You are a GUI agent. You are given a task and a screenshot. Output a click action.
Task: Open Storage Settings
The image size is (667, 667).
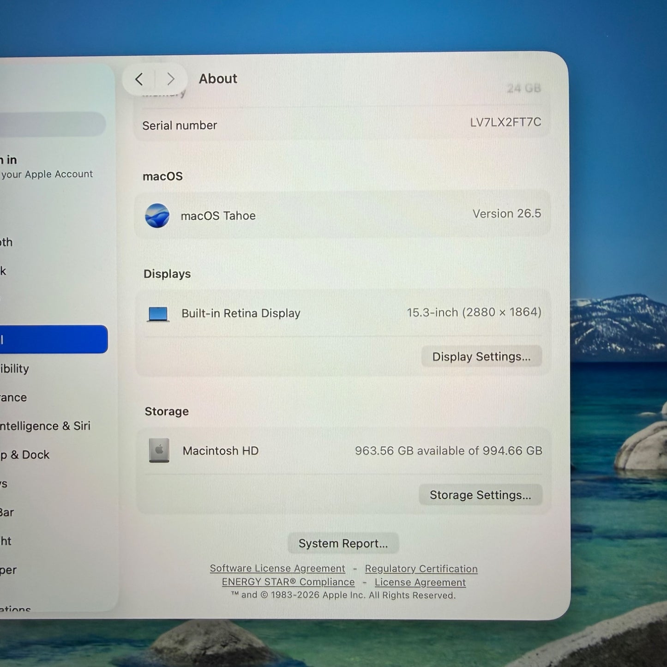pos(481,495)
